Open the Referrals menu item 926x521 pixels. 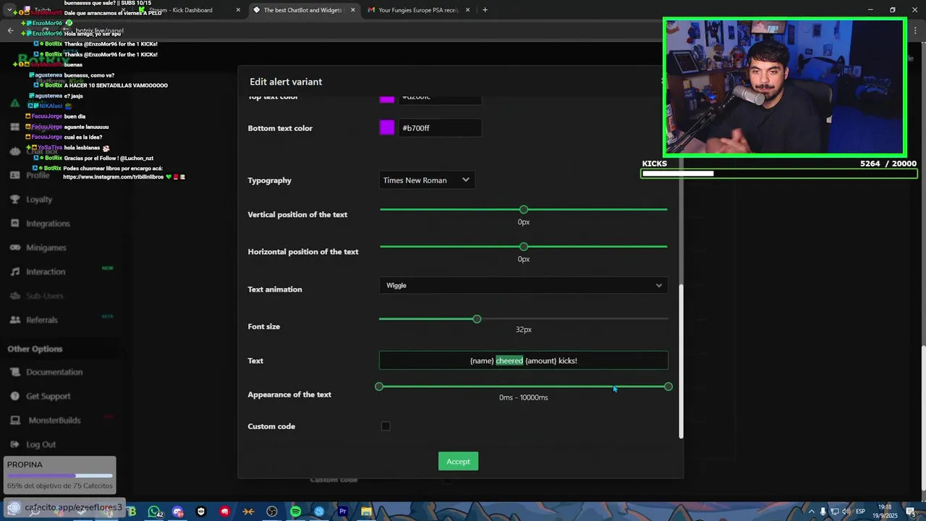(x=42, y=320)
